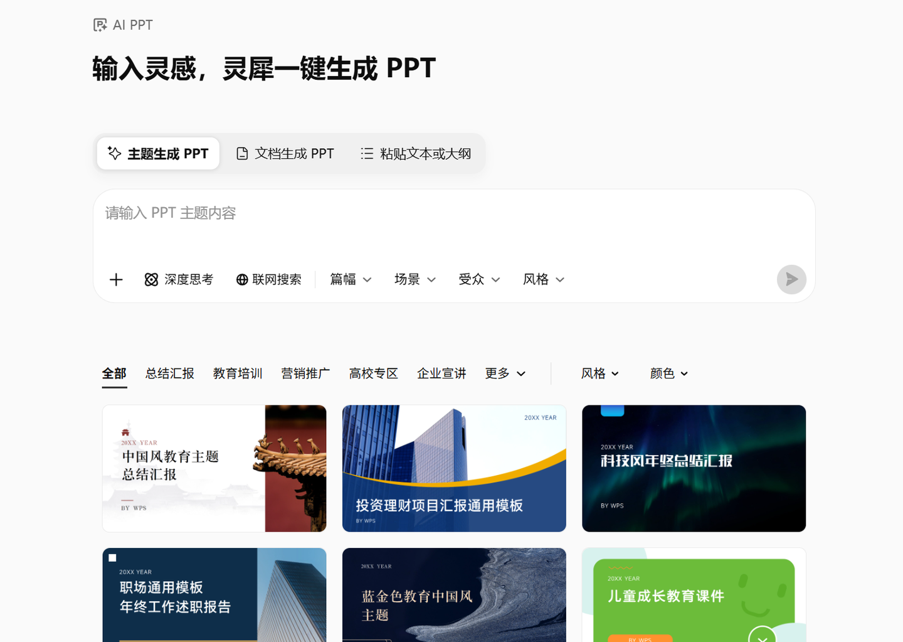The image size is (903, 642).
Task: Select the 企业宣讲 category
Action: click(441, 373)
